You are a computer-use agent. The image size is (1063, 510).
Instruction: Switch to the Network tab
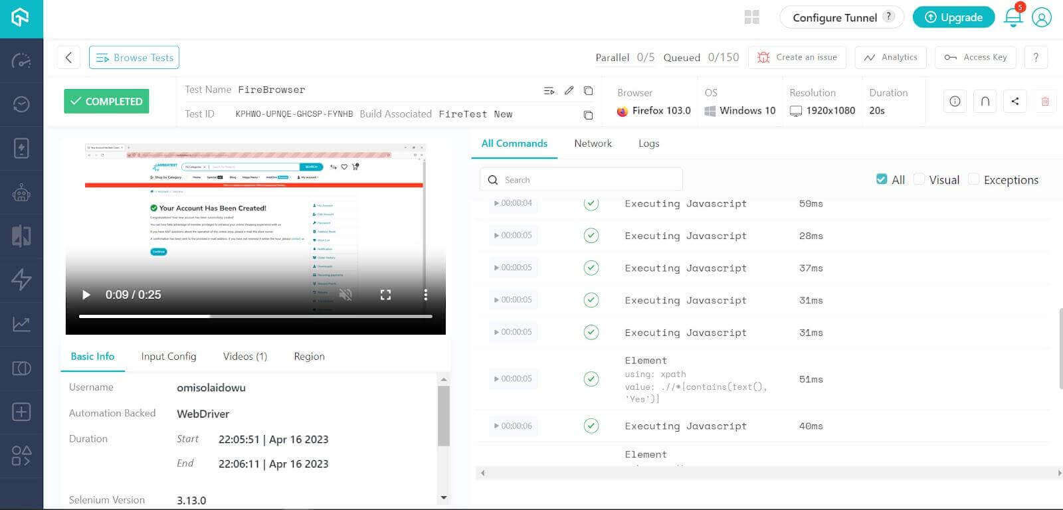[593, 143]
